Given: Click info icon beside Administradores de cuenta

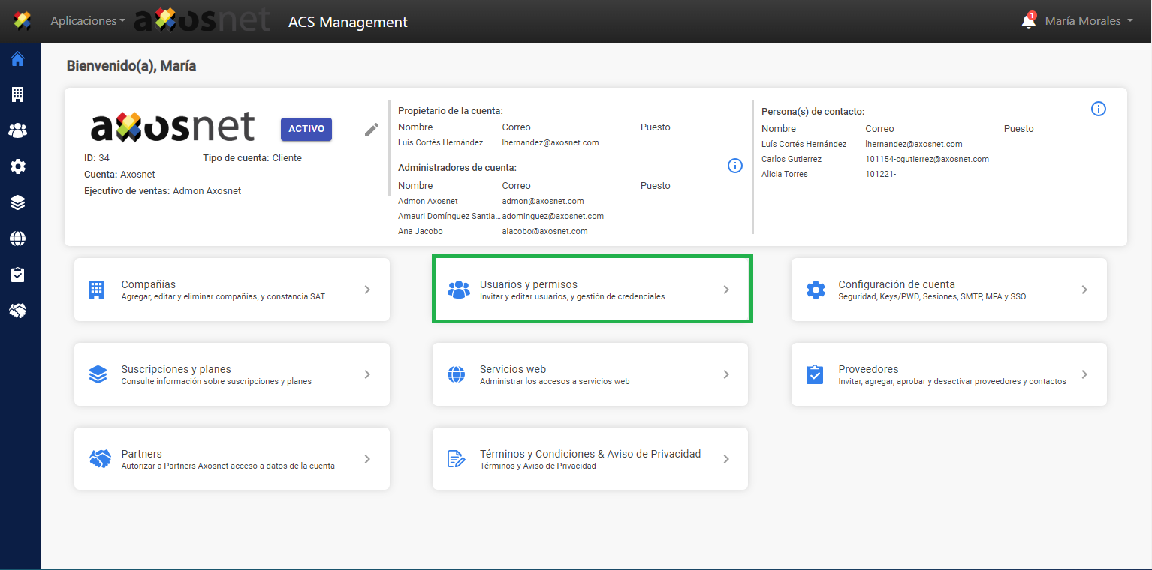Looking at the screenshot, I should [x=735, y=166].
